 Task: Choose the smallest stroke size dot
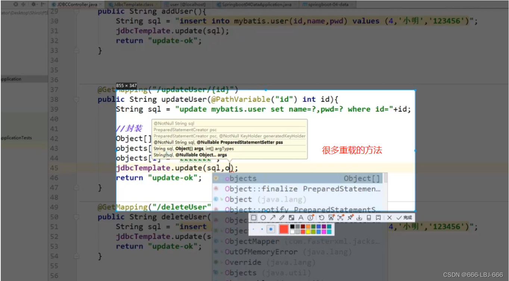pos(253,229)
